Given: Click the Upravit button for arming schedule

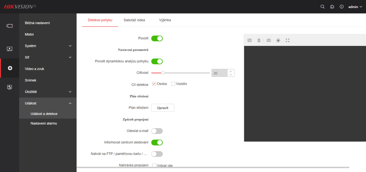Looking at the screenshot, I should (x=163, y=108).
